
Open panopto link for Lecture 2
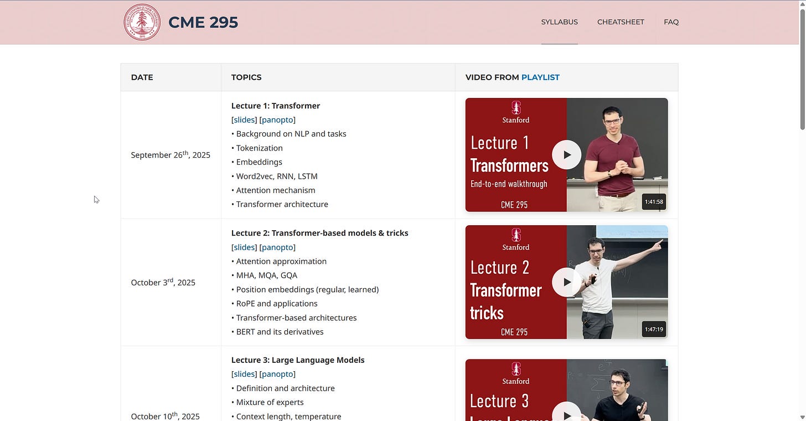[277, 247]
